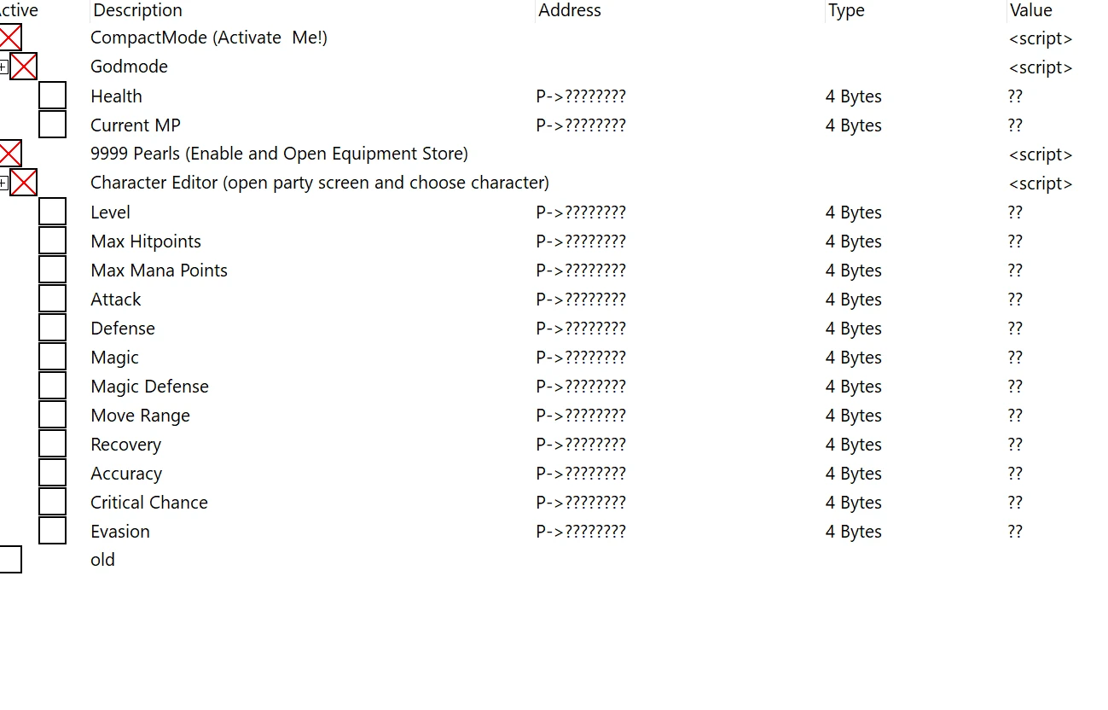This screenshot has width=1108, height=710.
Task: Uncheck the CompactMode (Activate Me!) checkbox
Action: tap(9, 38)
